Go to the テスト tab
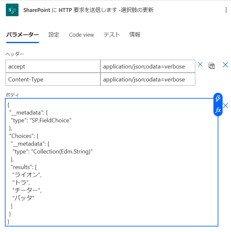 coord(111,35)
